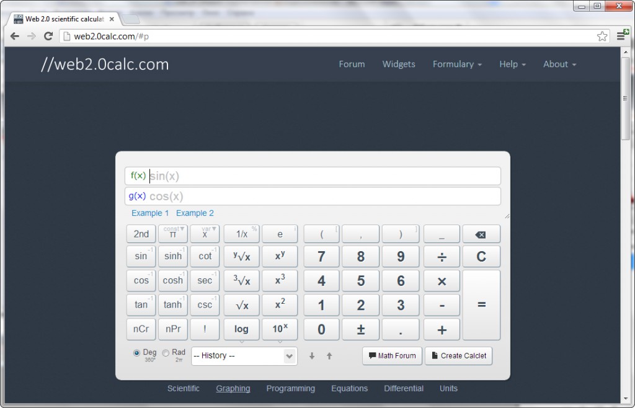Click the history down arrow icon
This screenshot has height=408, width=635.
pyautogui.click(x=312, y=356)
